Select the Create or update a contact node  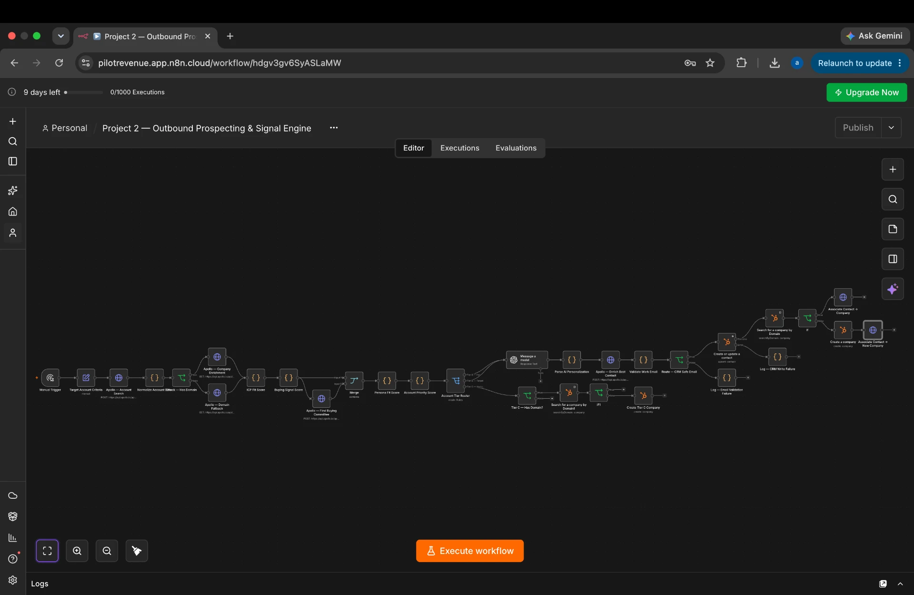[727, 342]
